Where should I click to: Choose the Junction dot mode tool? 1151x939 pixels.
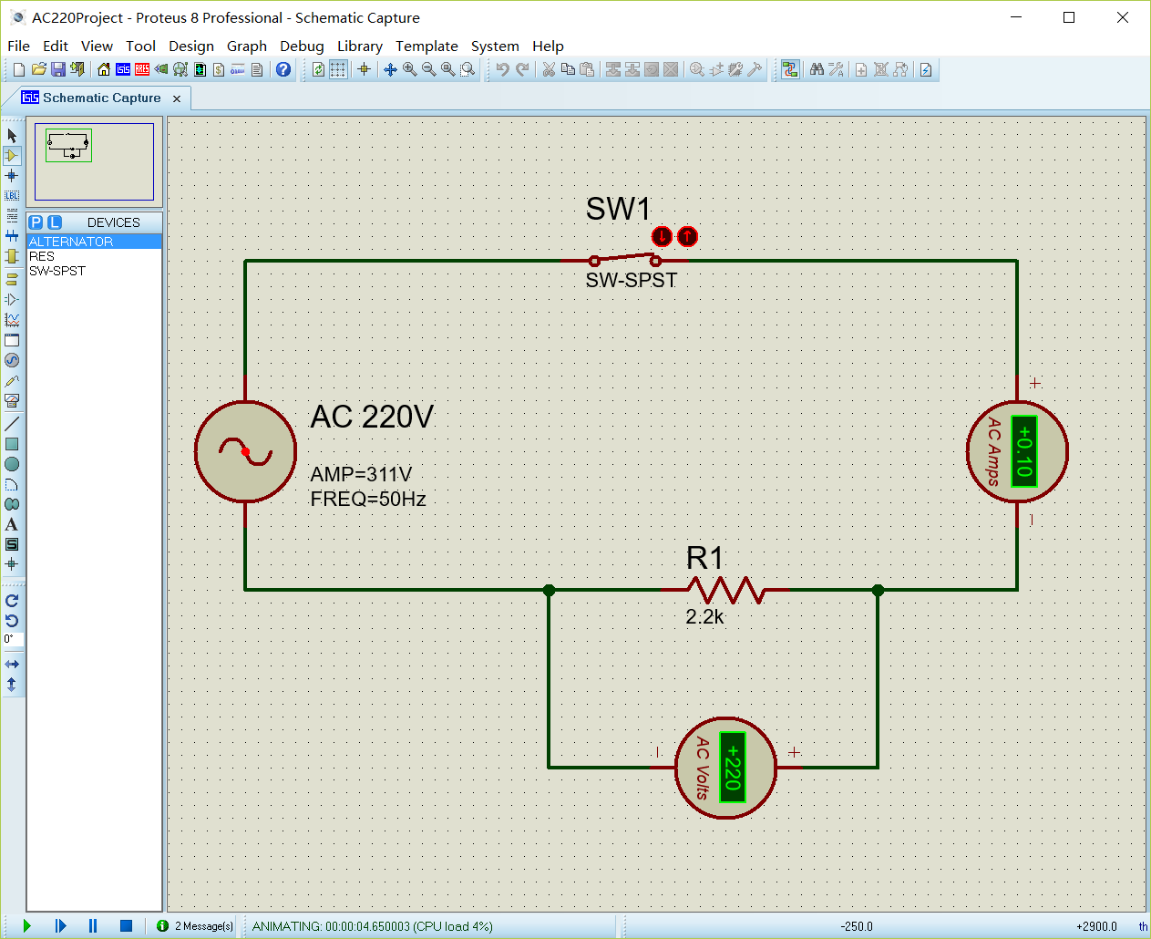pyautogui.click(x=12, y=176)
